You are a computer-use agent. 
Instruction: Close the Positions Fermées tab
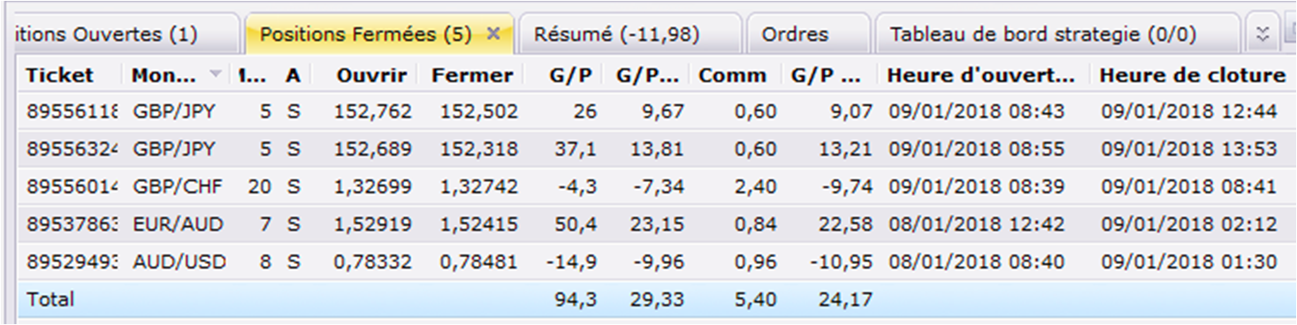pos(494,34)
